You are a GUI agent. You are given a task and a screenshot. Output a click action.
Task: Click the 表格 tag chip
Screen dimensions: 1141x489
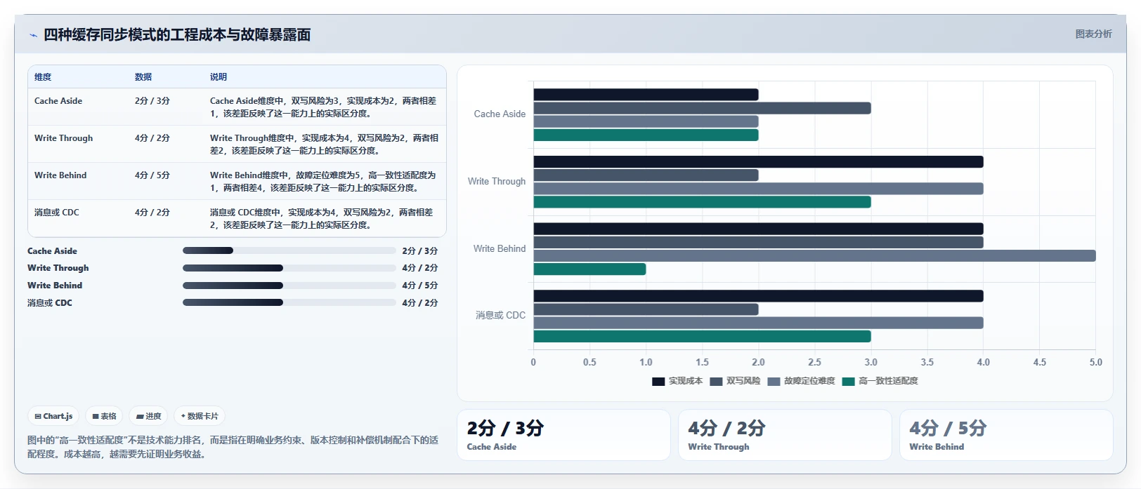pos(104,416)
